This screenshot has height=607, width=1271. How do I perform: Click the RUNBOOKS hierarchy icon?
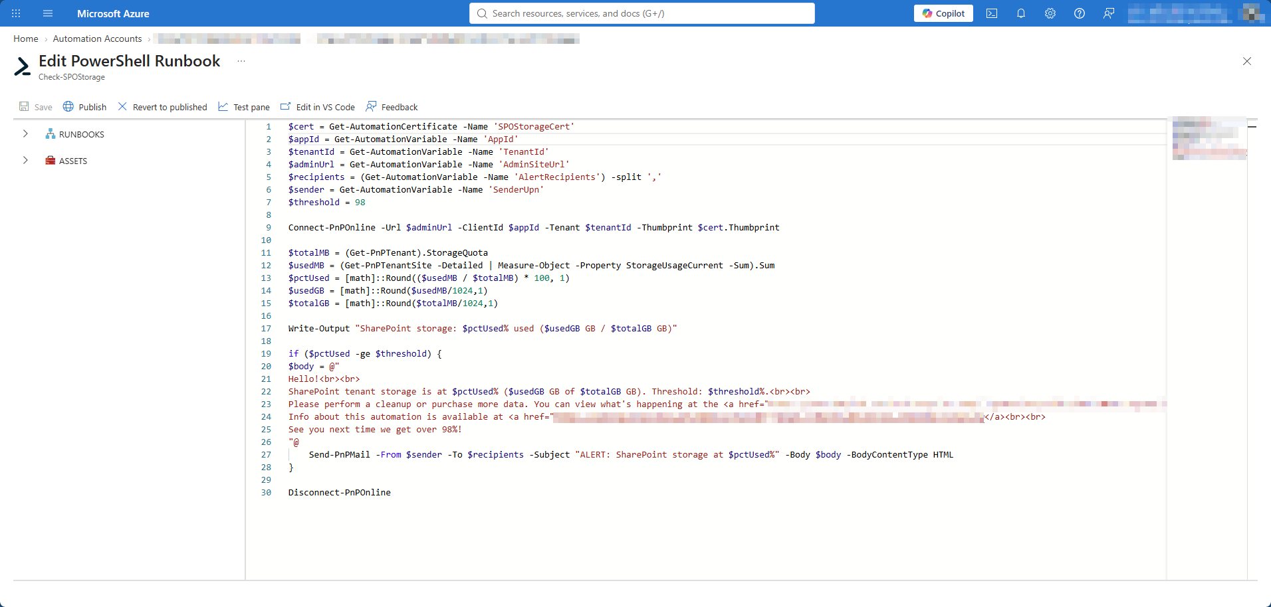(x=50, y=134)
